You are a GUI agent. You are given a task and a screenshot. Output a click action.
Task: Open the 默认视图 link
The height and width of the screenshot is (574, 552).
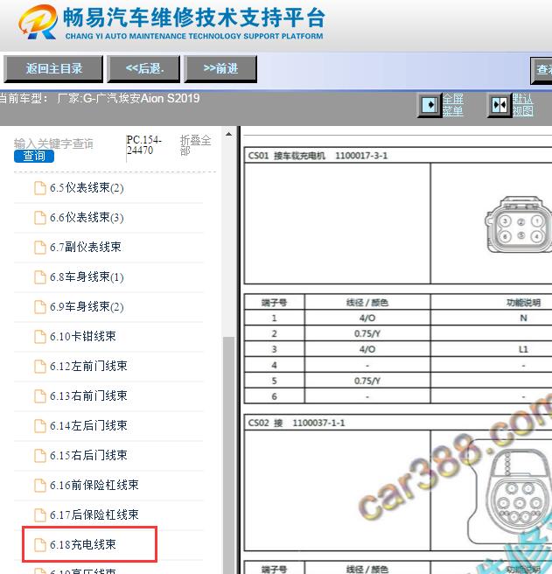pyautogui.click(x=523, y=105)
